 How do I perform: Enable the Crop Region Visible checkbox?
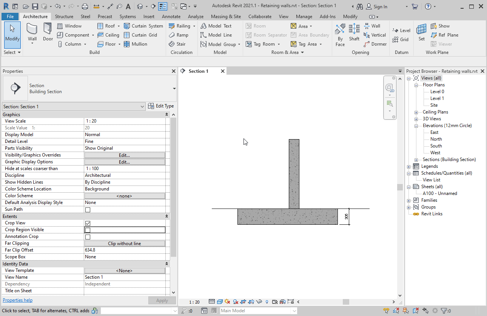[88, 230]
